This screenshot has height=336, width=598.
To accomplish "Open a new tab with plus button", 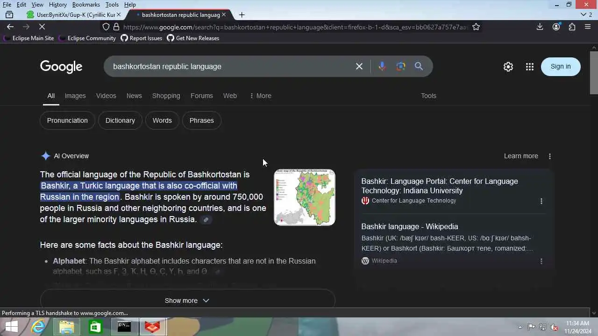I will point(242,14).
